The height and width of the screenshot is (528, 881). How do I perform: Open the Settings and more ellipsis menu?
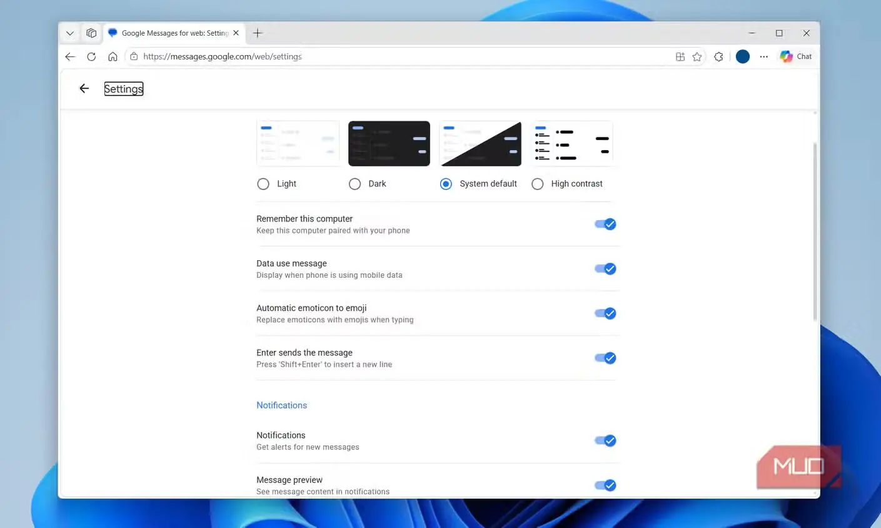pos(763,56)
